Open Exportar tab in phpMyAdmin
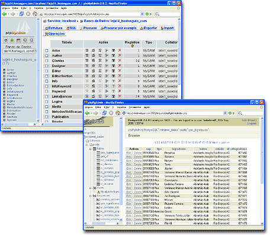The height and width of the screenshot is (235, 270). pyautogui.click(x=149, y=28)
